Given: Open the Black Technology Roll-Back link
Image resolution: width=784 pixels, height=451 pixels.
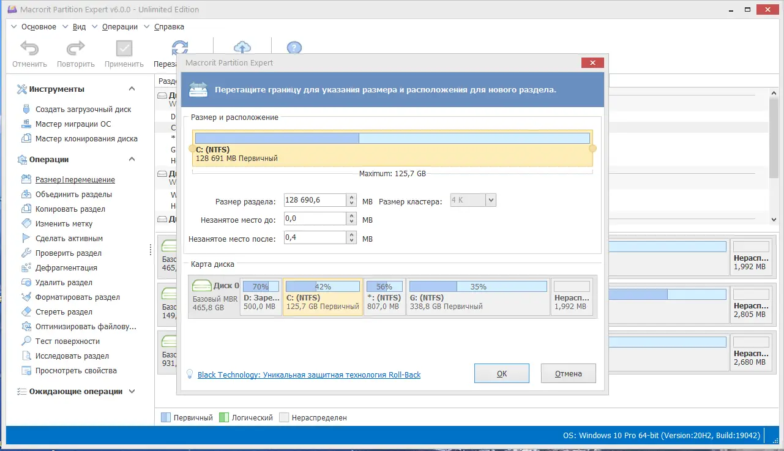Looking at the screenshot, I should pyautogui.click(x=309, y=375).
